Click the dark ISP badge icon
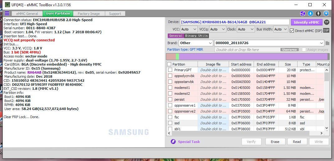The height and width of the screenshot is (161, 334). click(x=326, y=30)
